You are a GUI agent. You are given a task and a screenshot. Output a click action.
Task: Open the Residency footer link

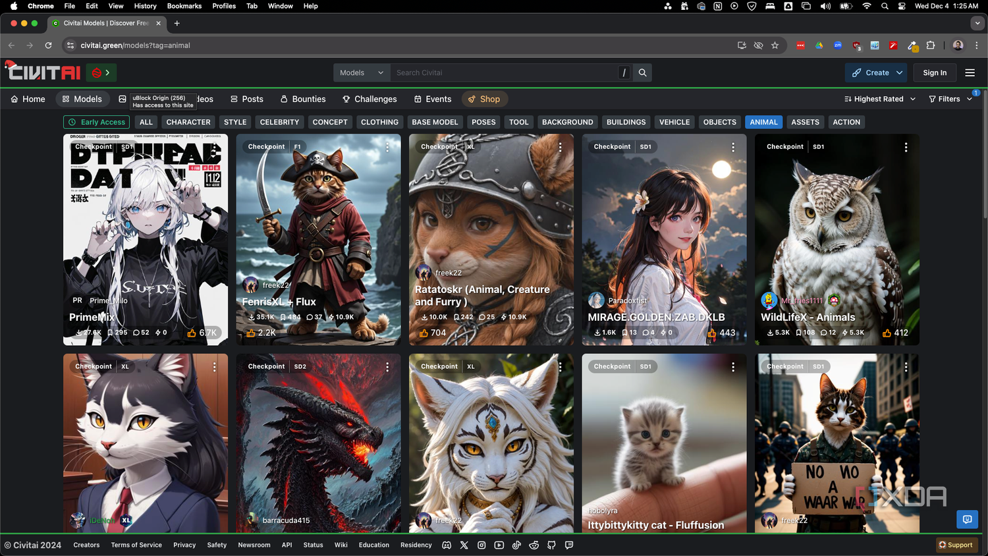pyautogui.click(x=416, y=545)
